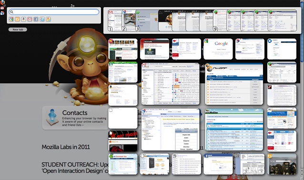Switch to open tab number 9
Screen dimensions: 304x180
coord(220,20)
